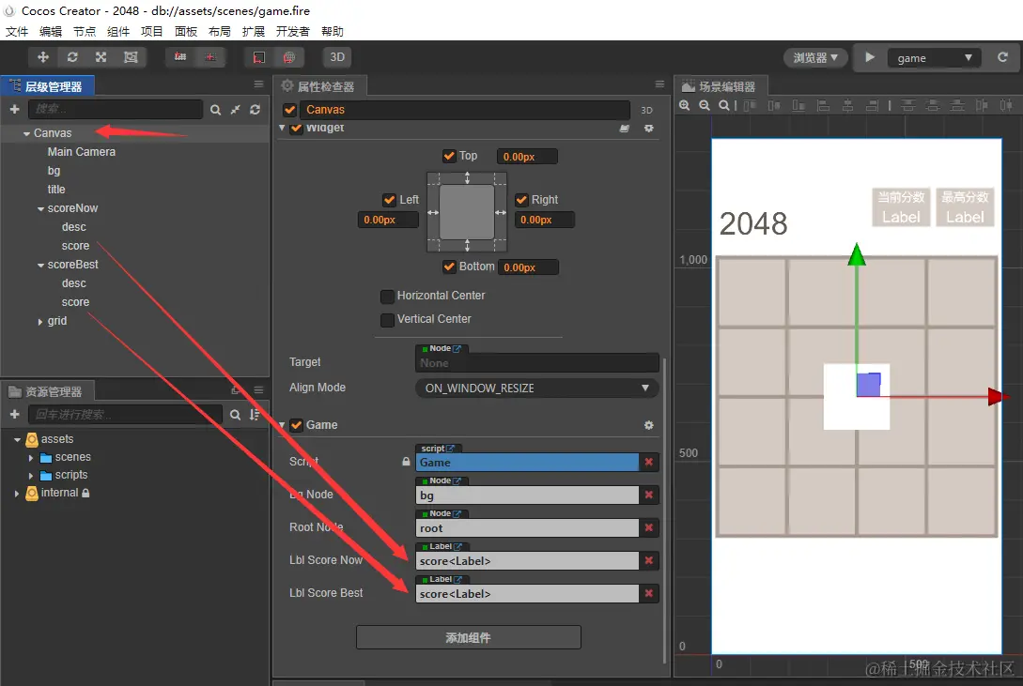Click the assets search magnifier icon
The image size is (1023, 686).
click(x=236, y=415)
